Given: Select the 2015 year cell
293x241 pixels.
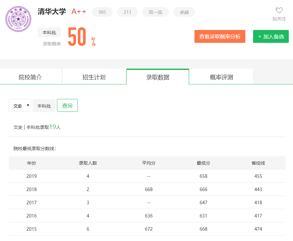Looking at the screenshot, I should (x=32, y=229).
